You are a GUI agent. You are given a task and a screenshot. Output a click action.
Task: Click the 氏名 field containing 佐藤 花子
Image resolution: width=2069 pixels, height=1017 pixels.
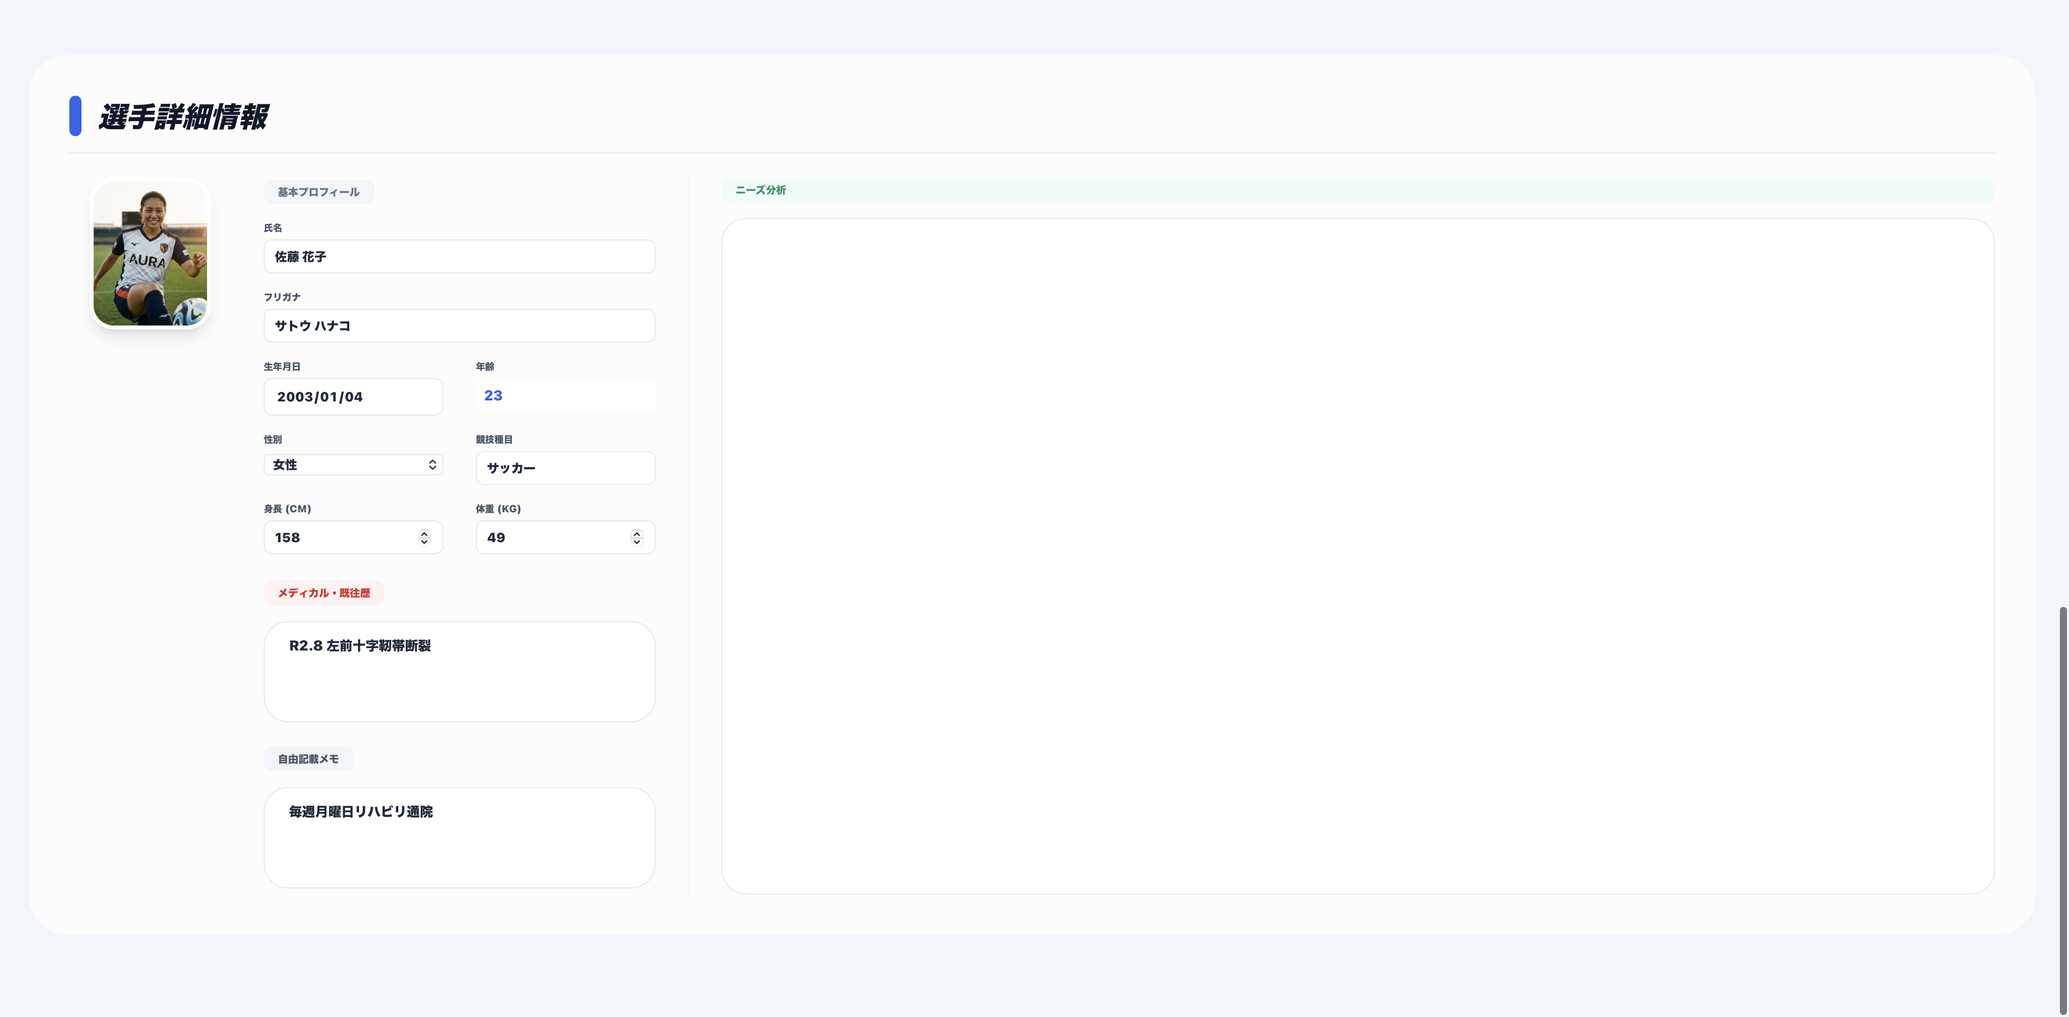459,257
